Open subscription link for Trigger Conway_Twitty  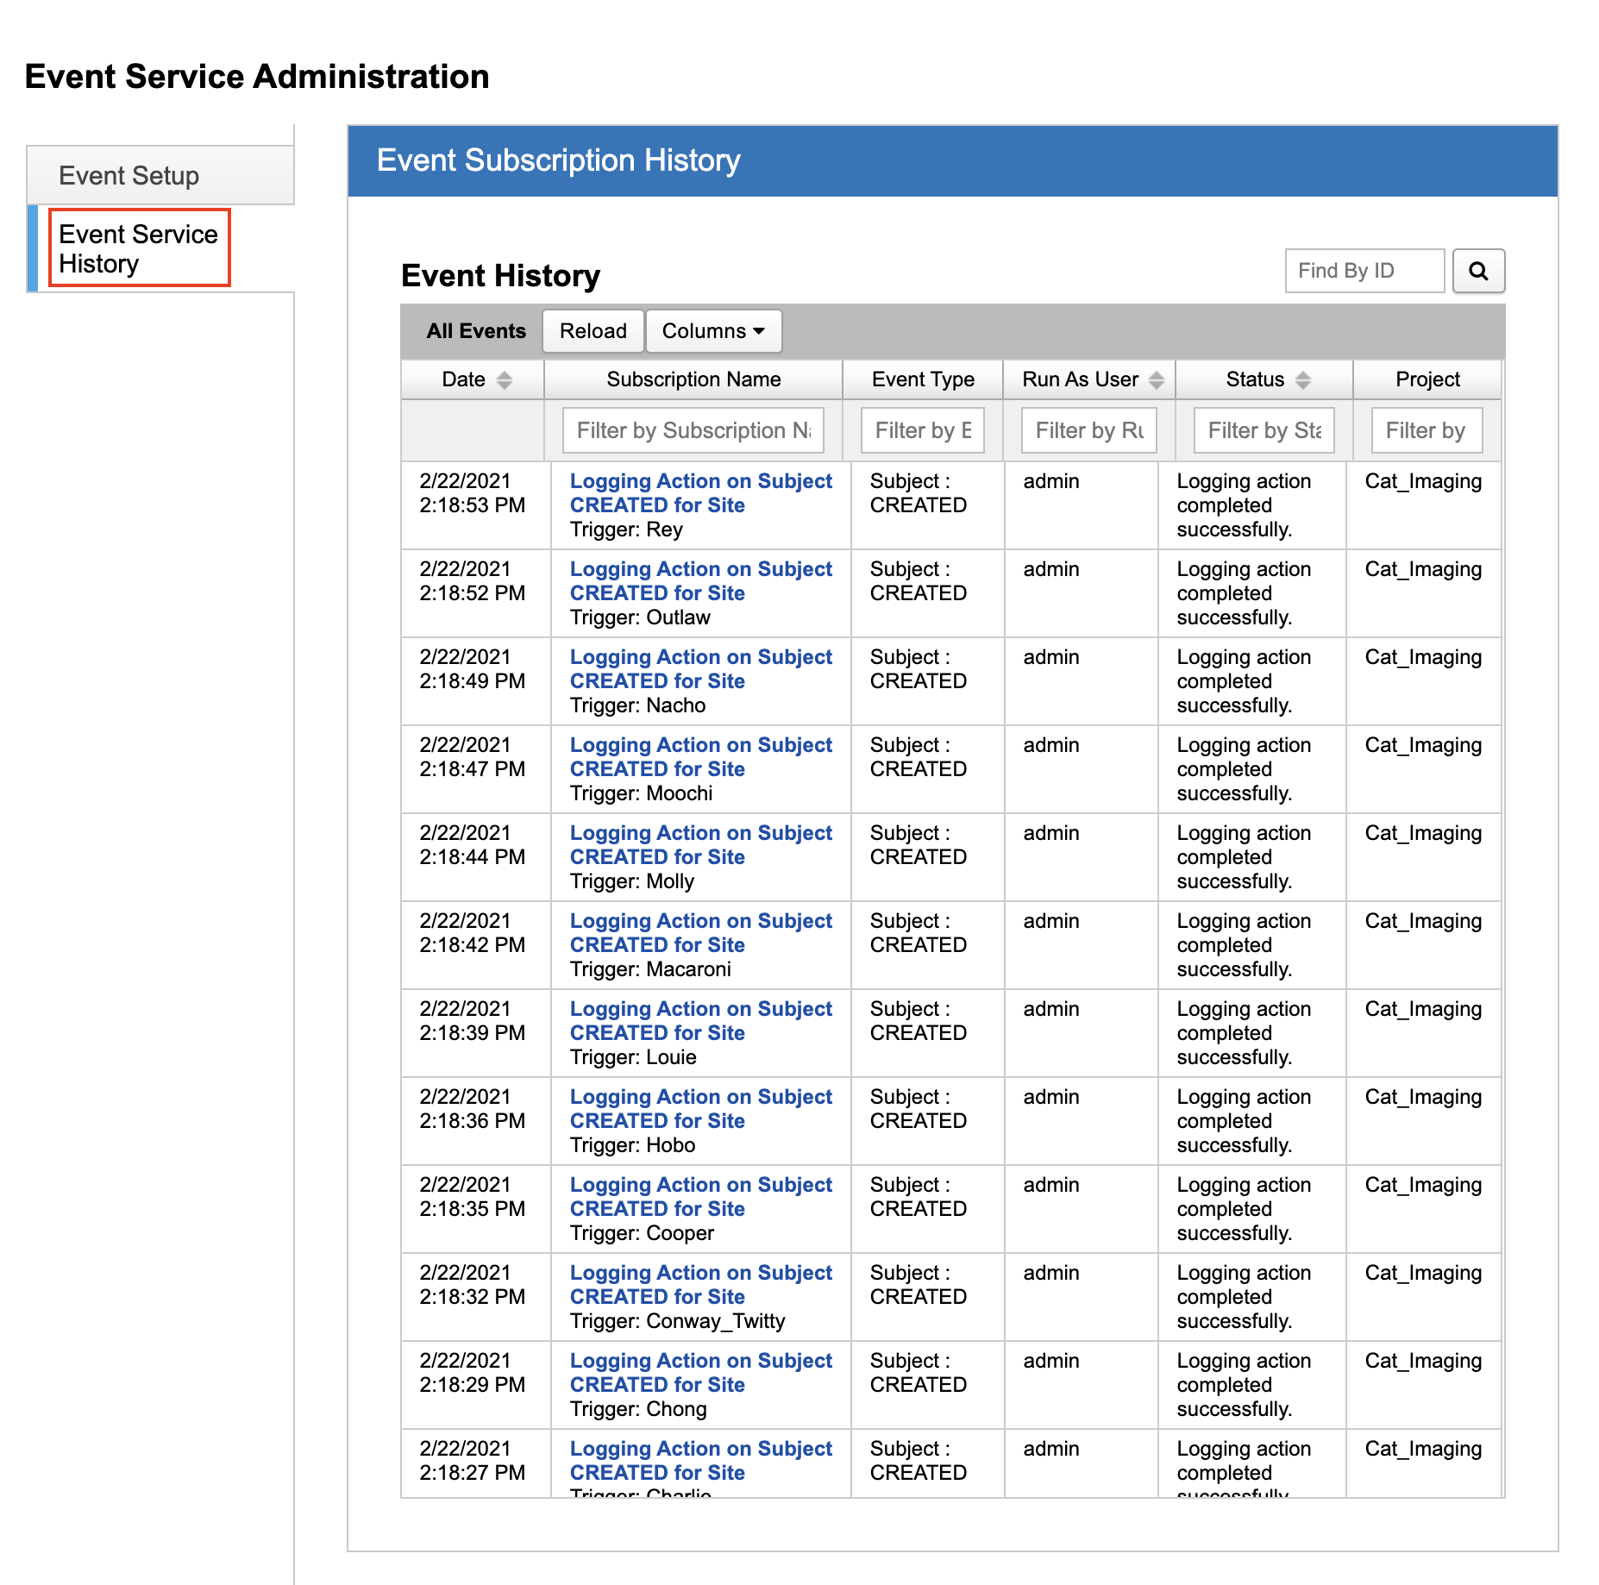pyautogui.click(x=700, y=1285)
